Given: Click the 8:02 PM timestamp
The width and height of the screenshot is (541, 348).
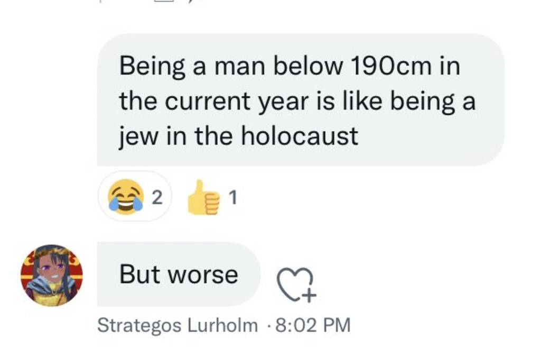Looking at the screenshot, I should point(313,325).
